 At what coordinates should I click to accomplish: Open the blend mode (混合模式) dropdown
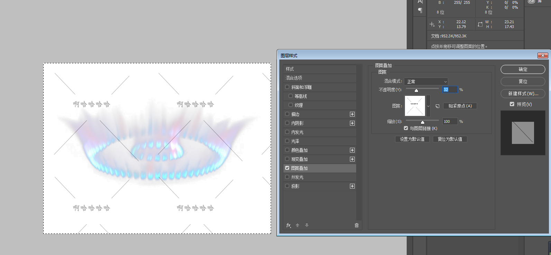pyautogui.click(x=426, y=82)
